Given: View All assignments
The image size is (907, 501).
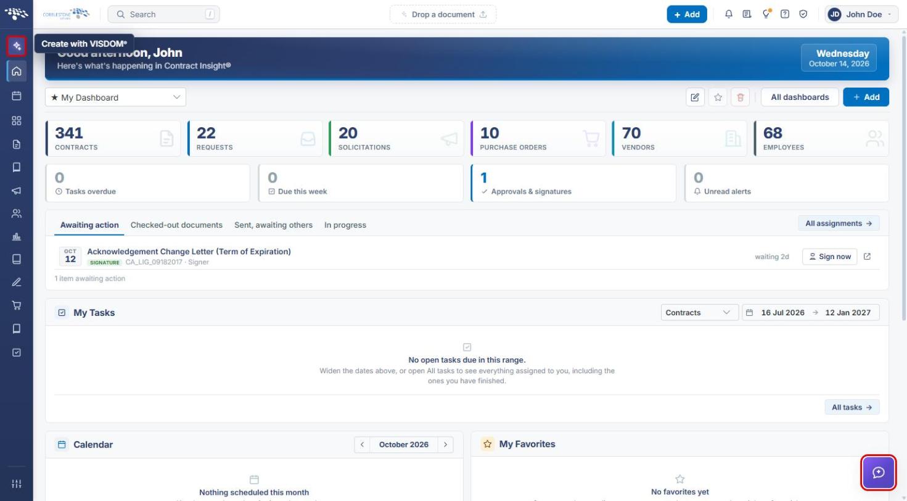Looking at the screenshot, I should tap(839, 223).
